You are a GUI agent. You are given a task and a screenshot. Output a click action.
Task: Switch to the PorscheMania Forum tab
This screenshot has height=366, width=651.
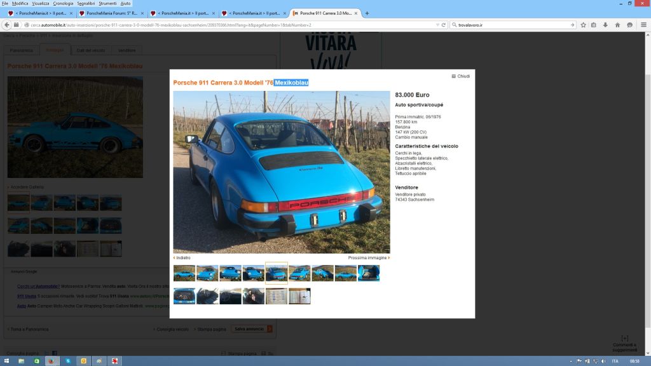[x=111, y=13]
